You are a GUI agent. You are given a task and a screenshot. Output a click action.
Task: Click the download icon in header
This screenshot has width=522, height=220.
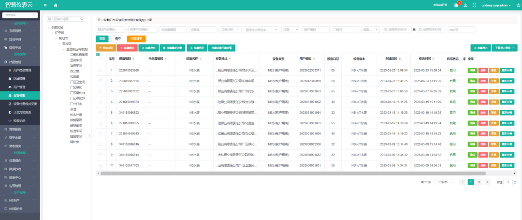click(465, 5)
